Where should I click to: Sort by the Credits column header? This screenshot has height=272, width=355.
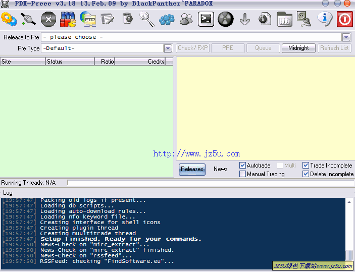pos(139,62)
